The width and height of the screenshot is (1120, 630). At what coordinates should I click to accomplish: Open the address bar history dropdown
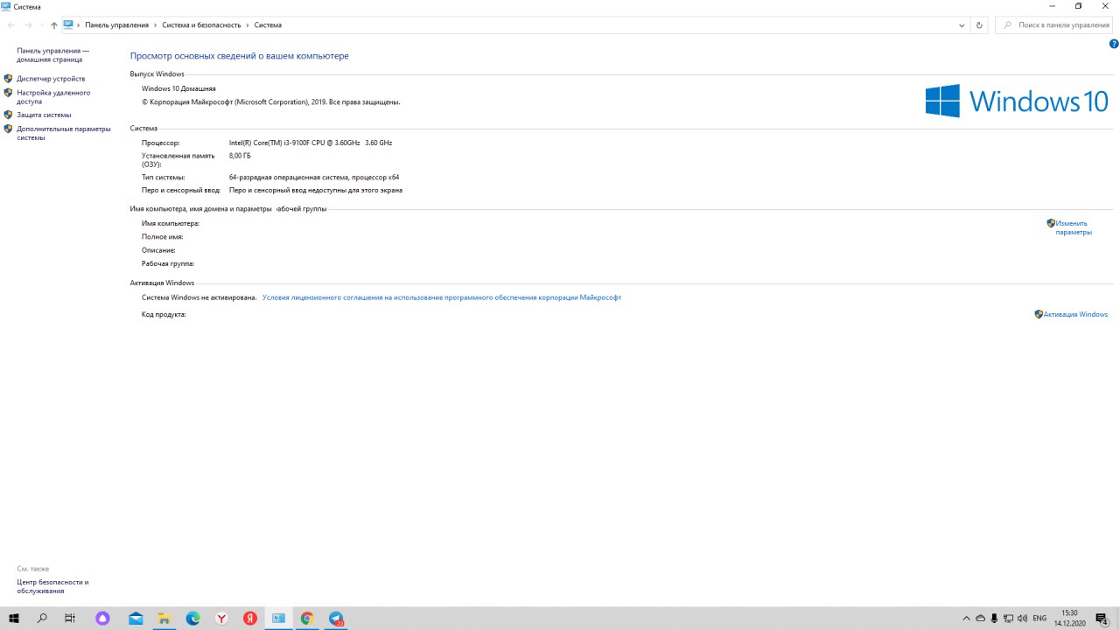click(x=962, y=25)
